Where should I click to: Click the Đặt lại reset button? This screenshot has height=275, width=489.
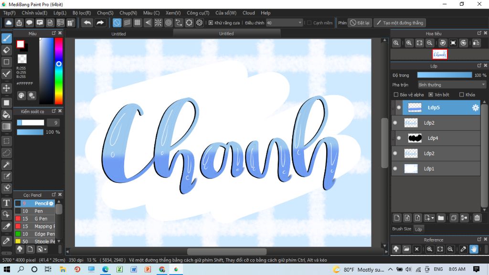pos(360,23)
